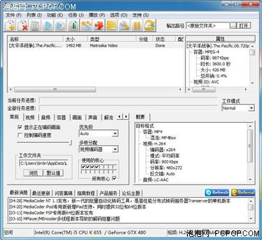Click the trash can Clear list icon
Screen dimensions: 262x240
(x=35, y=26)
